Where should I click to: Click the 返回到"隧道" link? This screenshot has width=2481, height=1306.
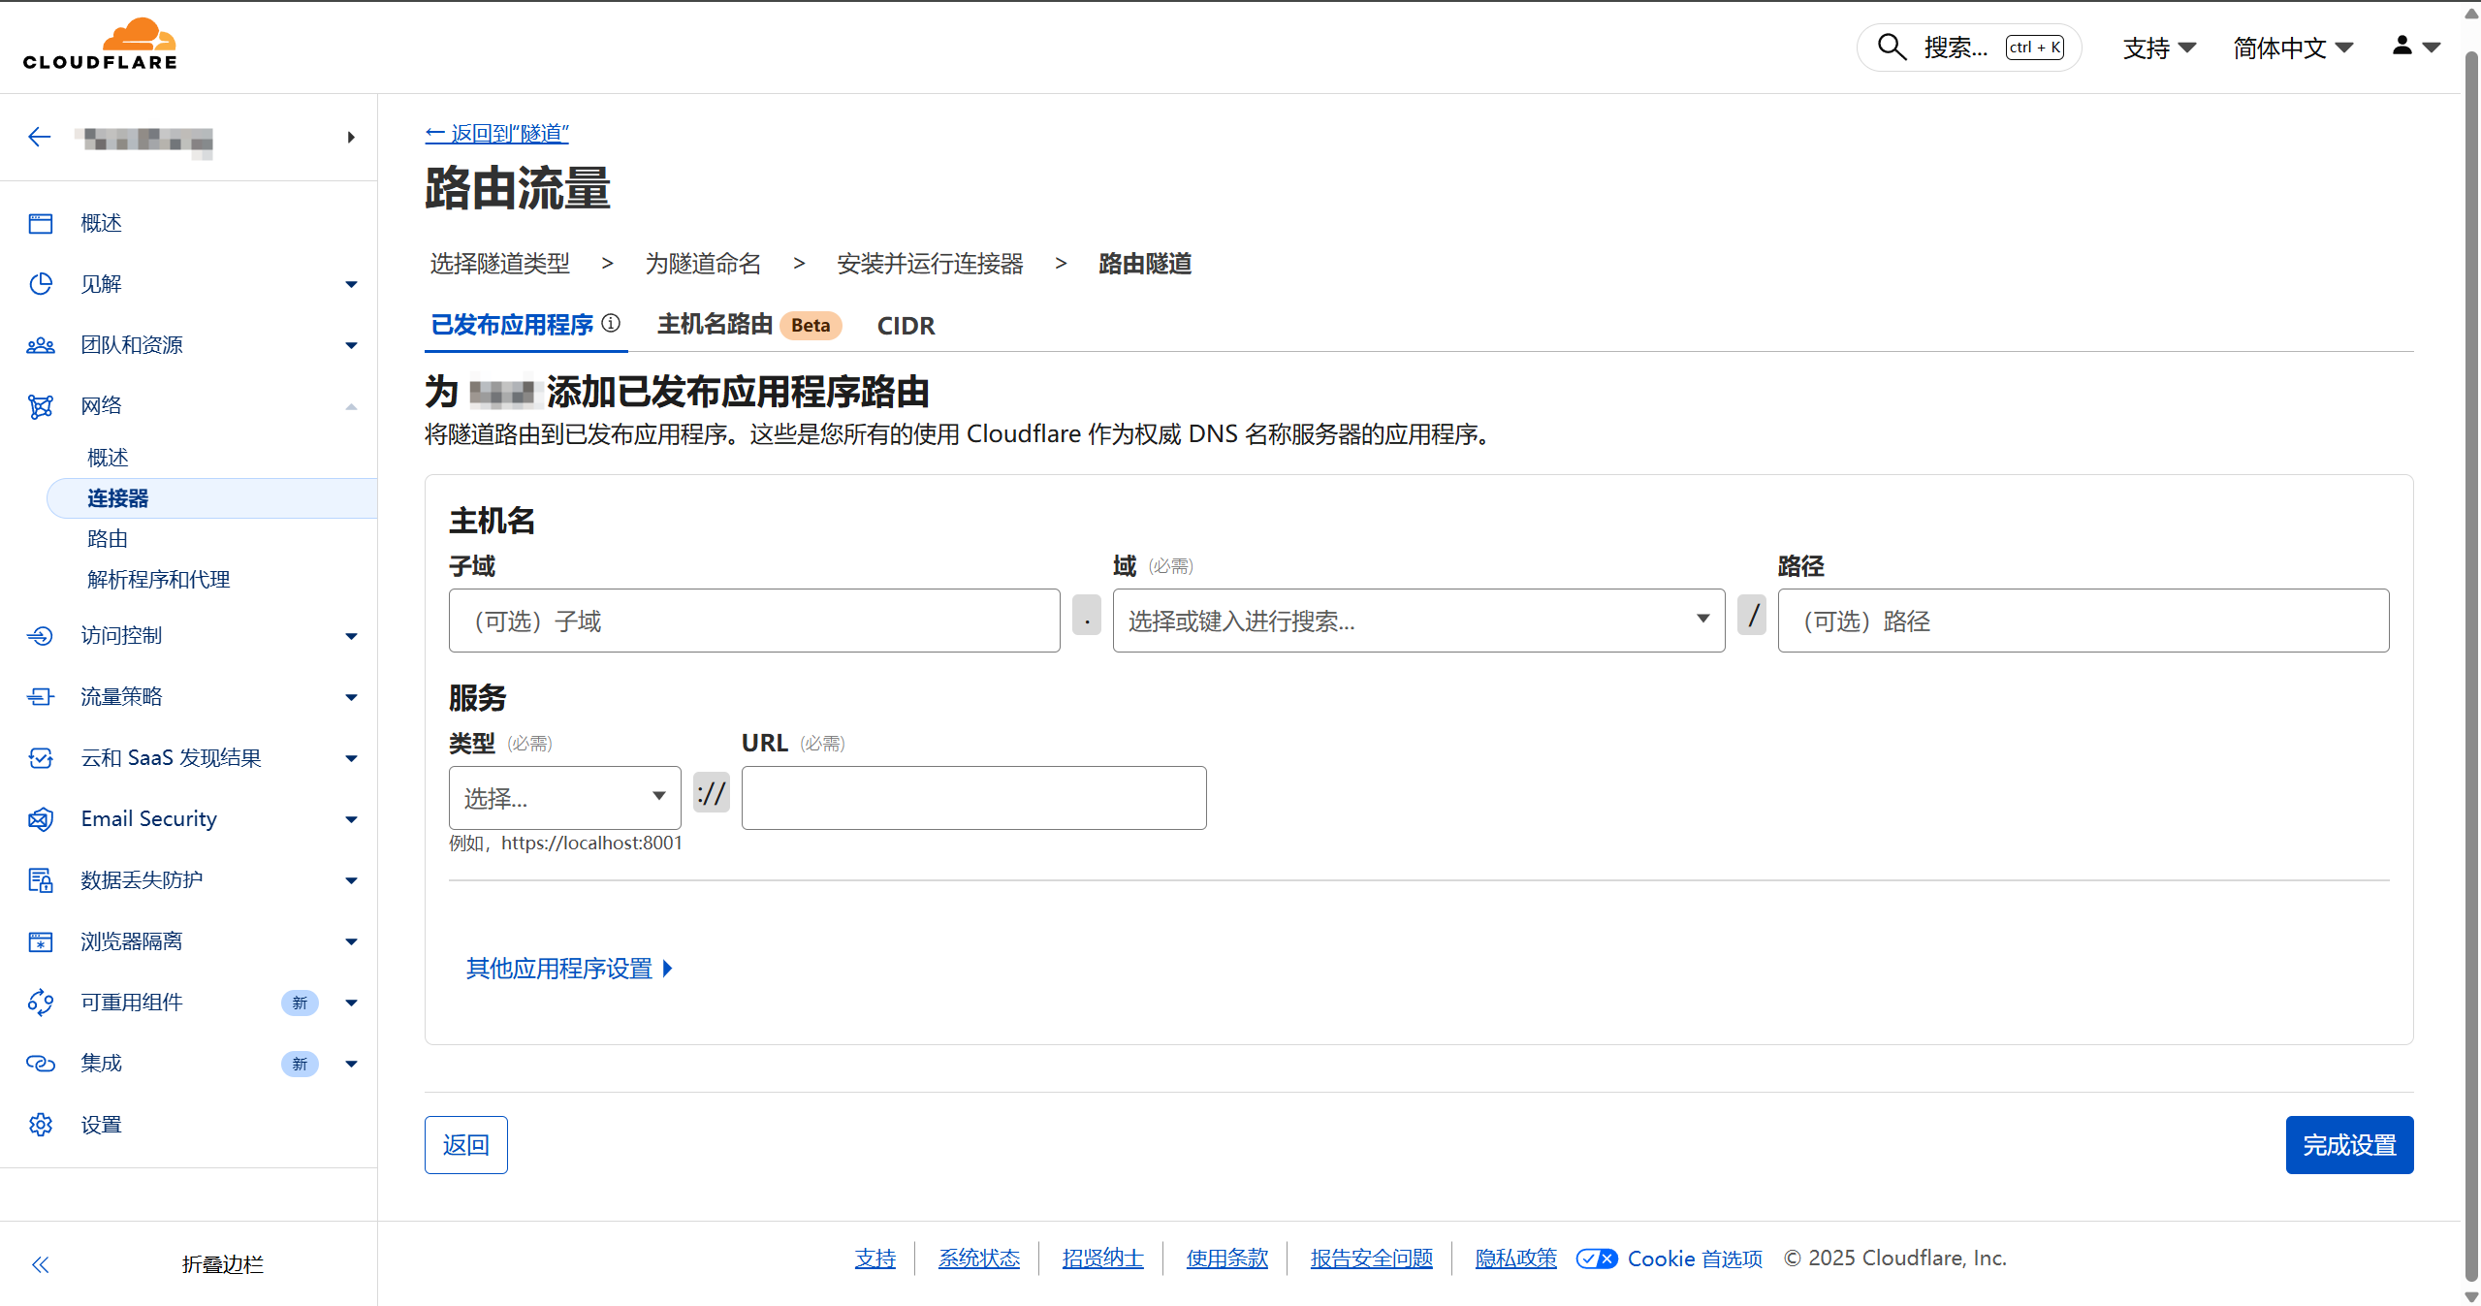point(496,133)
